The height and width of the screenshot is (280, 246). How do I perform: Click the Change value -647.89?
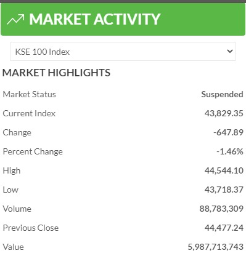[228, 132]
